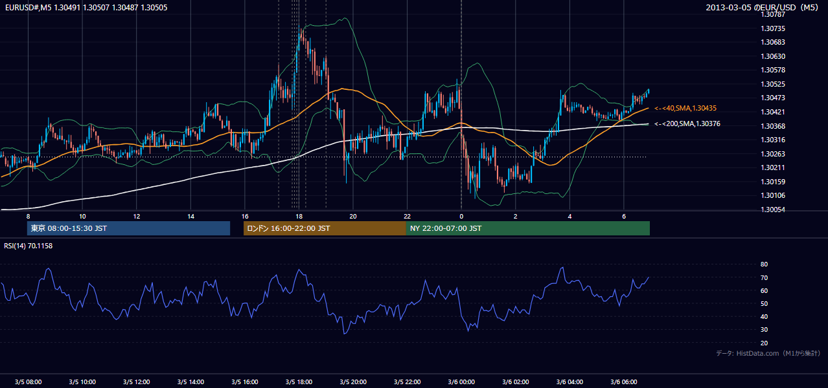Click price level 1.30054 on the axis
828x388 pixels.
774,210
